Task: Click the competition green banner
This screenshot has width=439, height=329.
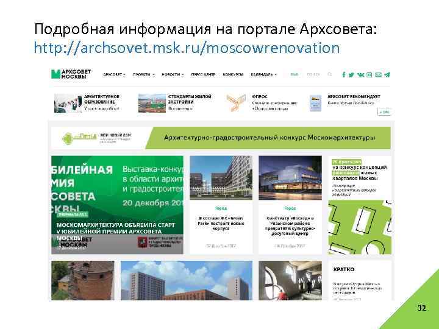Action: coord(268,138)
